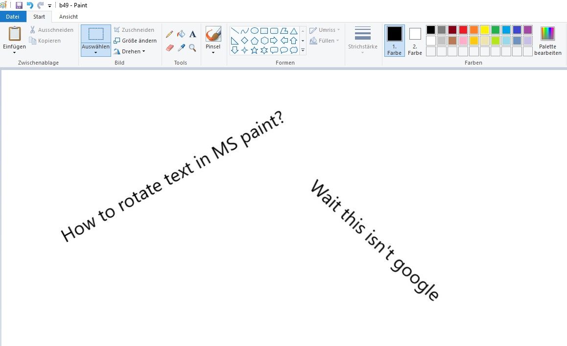Switch to the Start ribbon tab
The image size is (567, 346).
coord(39,17)
